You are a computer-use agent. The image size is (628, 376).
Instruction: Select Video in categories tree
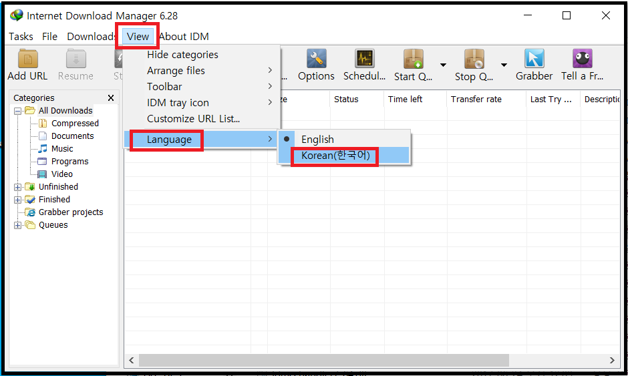61,174
